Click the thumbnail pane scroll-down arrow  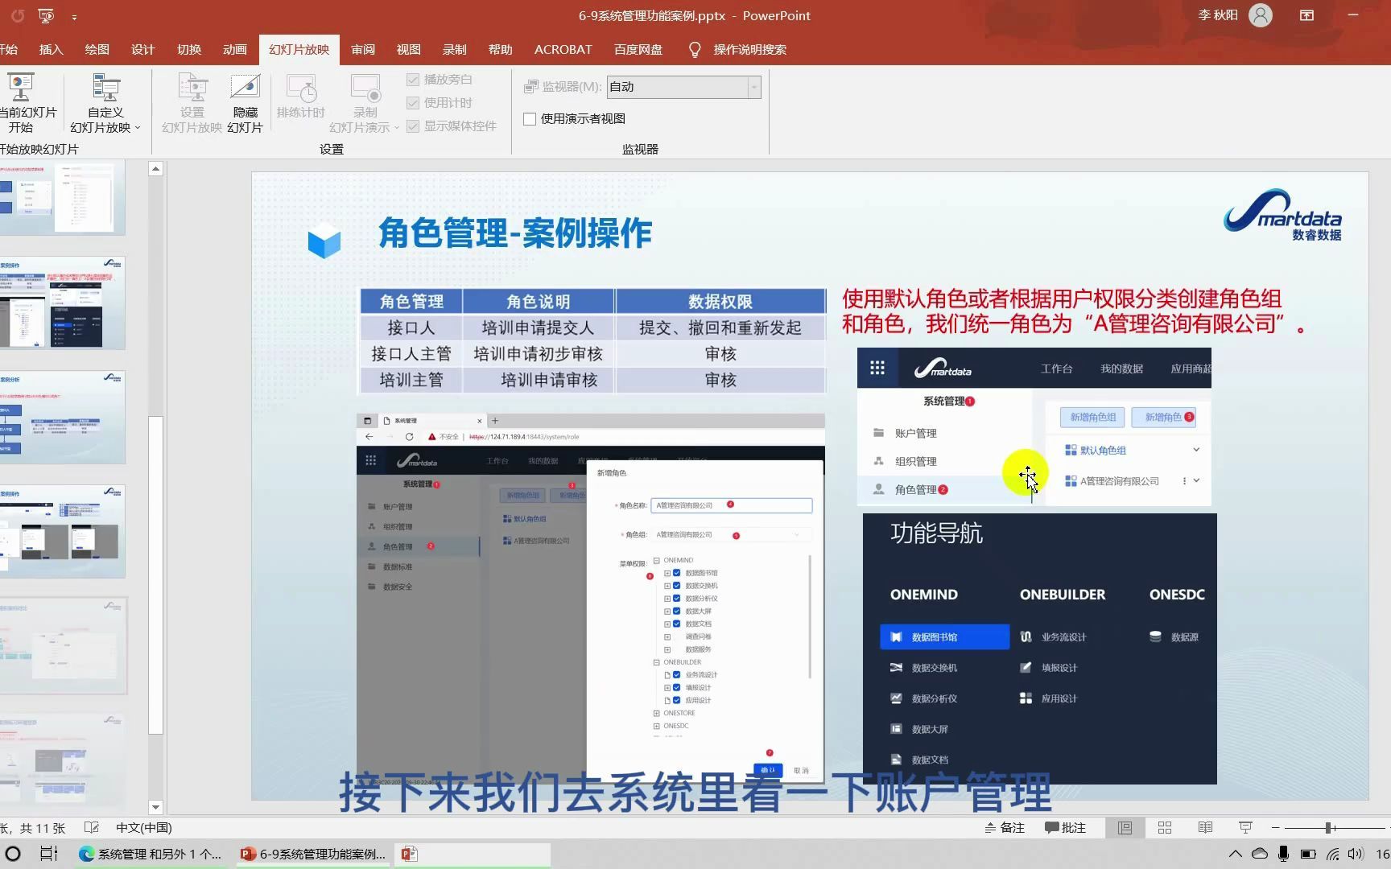(156, 807)
